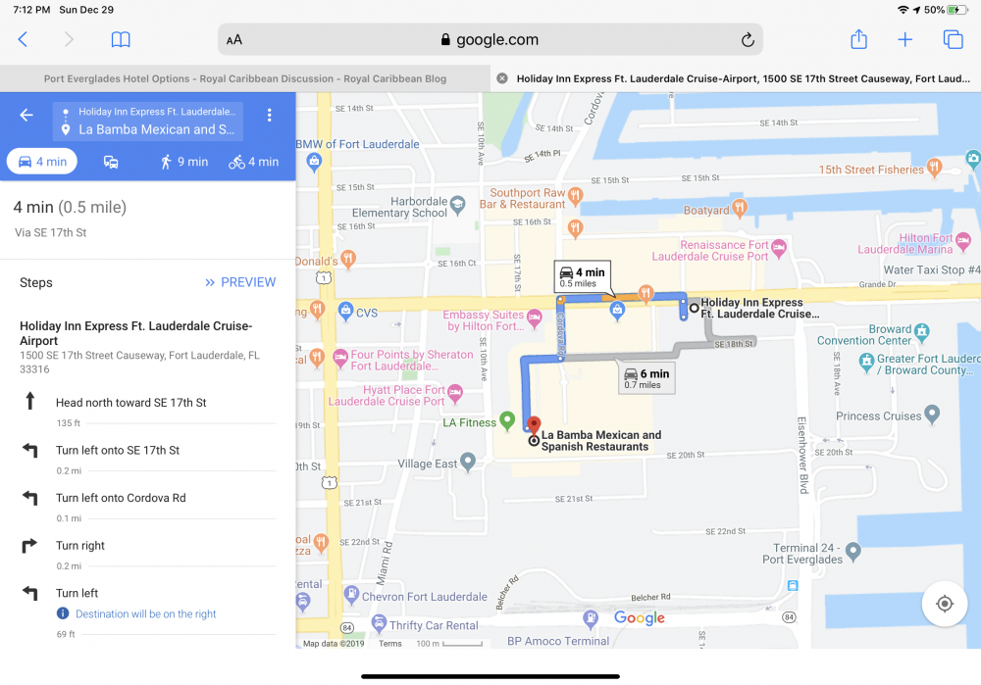Open the route PREVIEW link

(x=240, y=282)
